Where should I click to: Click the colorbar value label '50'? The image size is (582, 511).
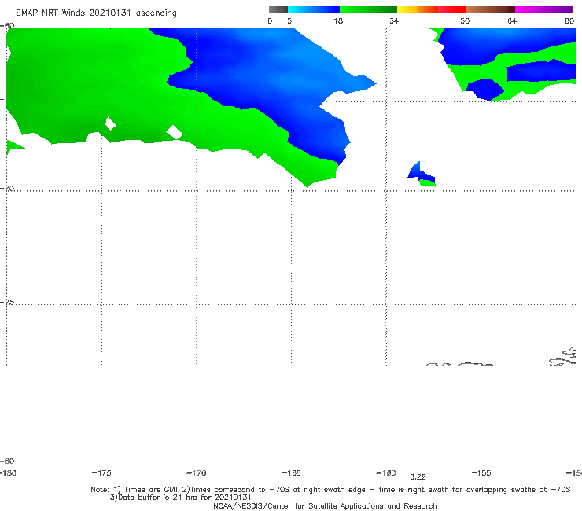(x=465, y=20)
